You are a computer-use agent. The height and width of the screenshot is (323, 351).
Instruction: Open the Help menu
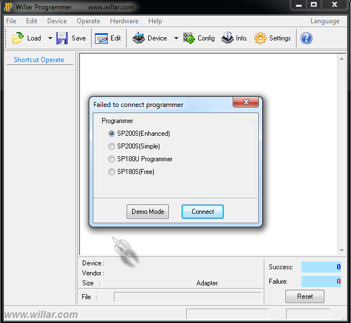155,21
